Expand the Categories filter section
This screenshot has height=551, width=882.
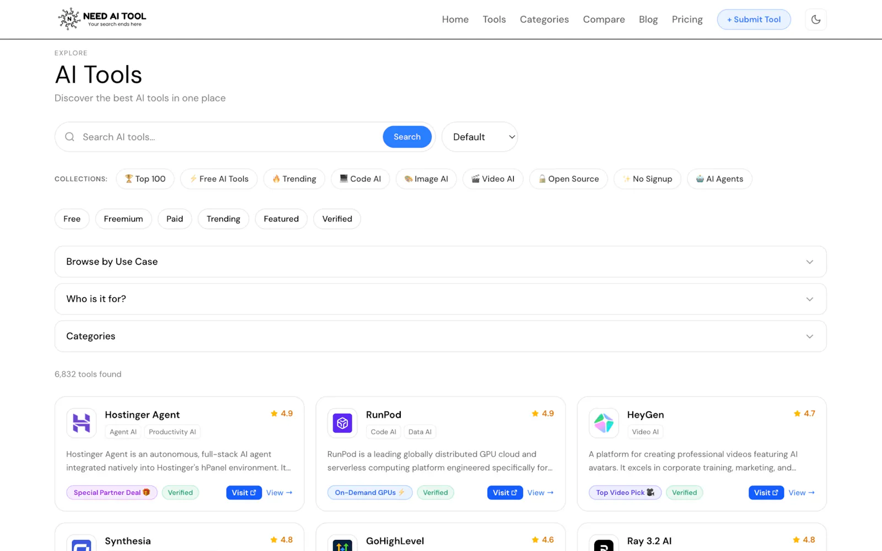440,336
